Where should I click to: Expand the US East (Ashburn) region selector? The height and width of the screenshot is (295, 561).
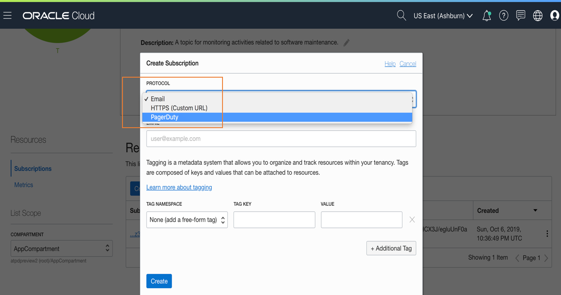[x=443, y=16]
